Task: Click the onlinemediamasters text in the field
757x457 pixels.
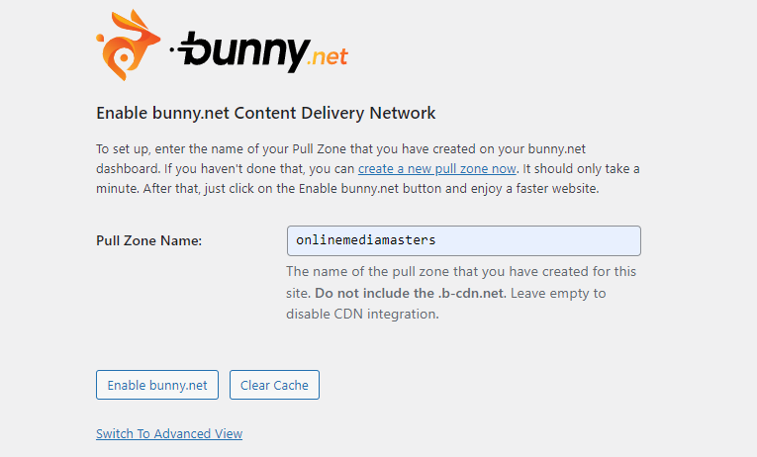Action: [366, 240]
